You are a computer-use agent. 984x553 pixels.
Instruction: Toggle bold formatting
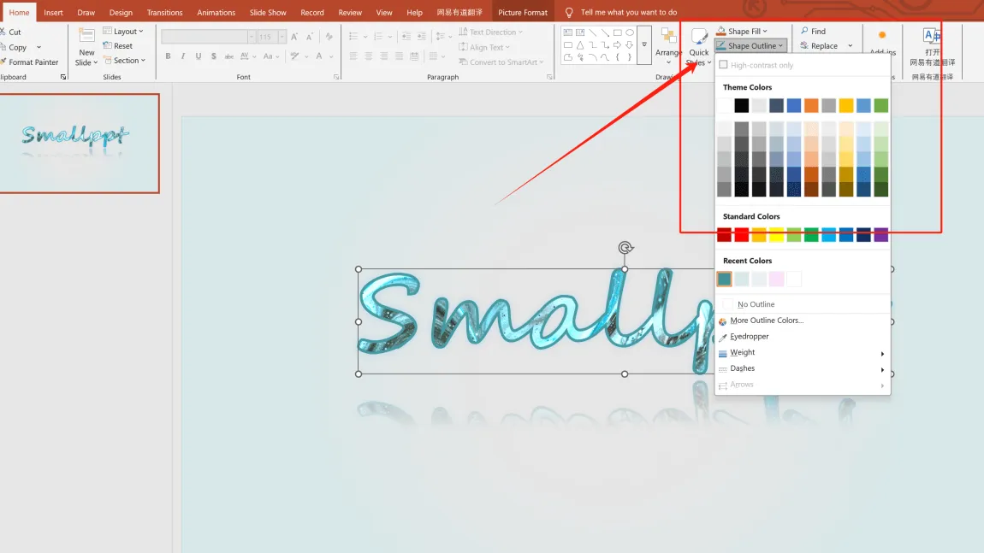click(x=168, y=56)
